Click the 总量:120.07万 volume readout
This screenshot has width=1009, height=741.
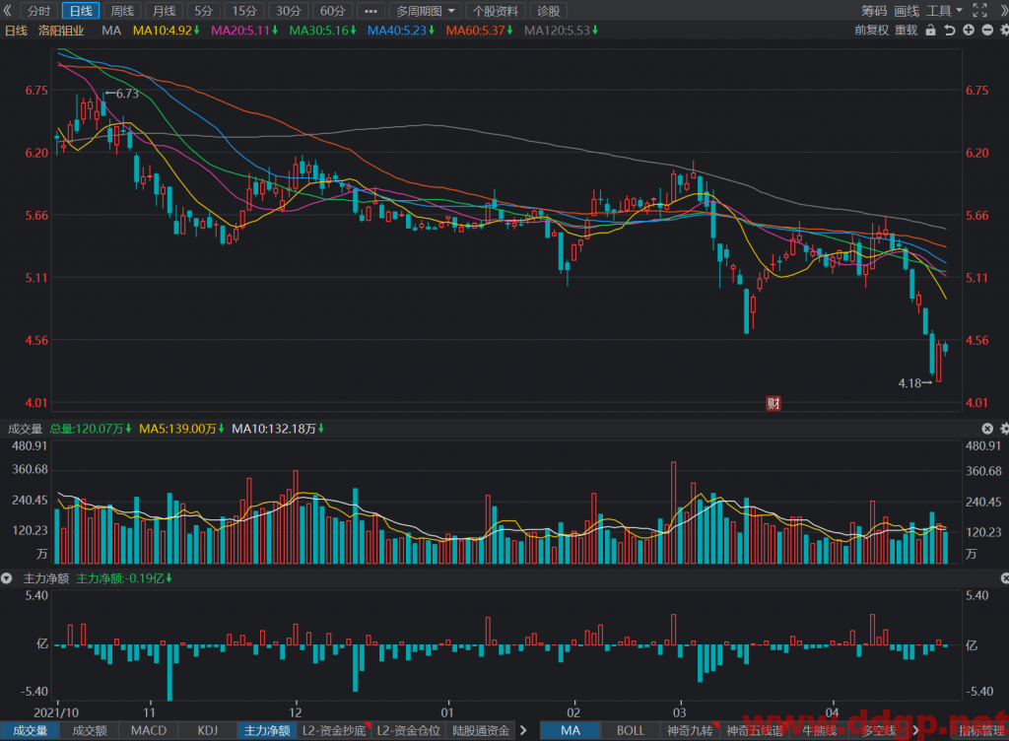pos(91,429)
